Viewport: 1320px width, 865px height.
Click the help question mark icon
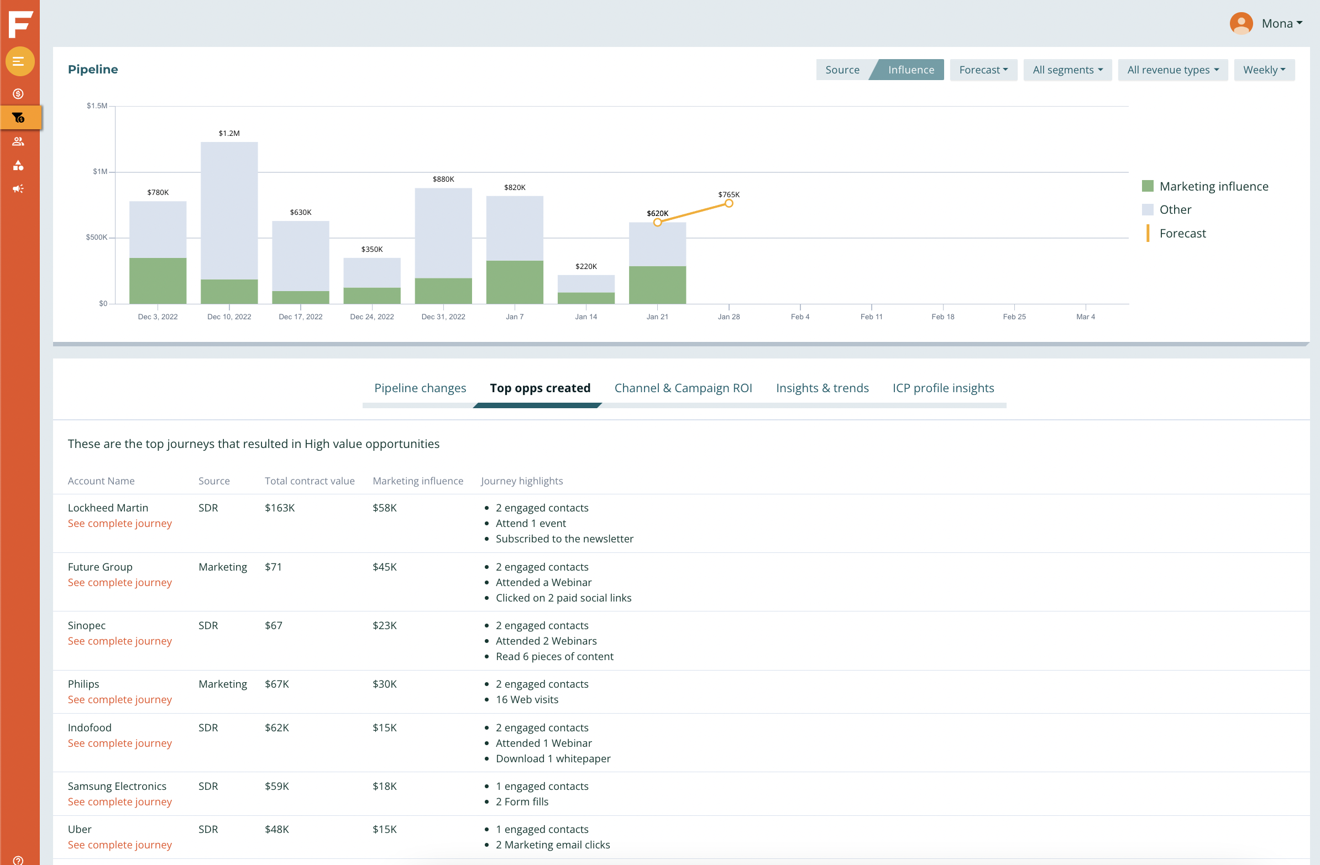[x=18, y=859]
